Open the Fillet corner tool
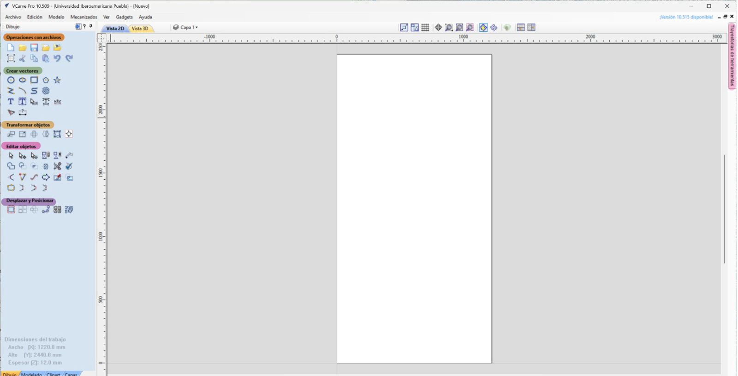This screenshot has height=376, width=738. pyautogui.click(x=11, y=177)
